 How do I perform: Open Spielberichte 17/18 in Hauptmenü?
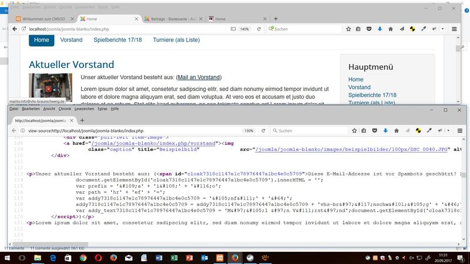(x=372, y=95)
